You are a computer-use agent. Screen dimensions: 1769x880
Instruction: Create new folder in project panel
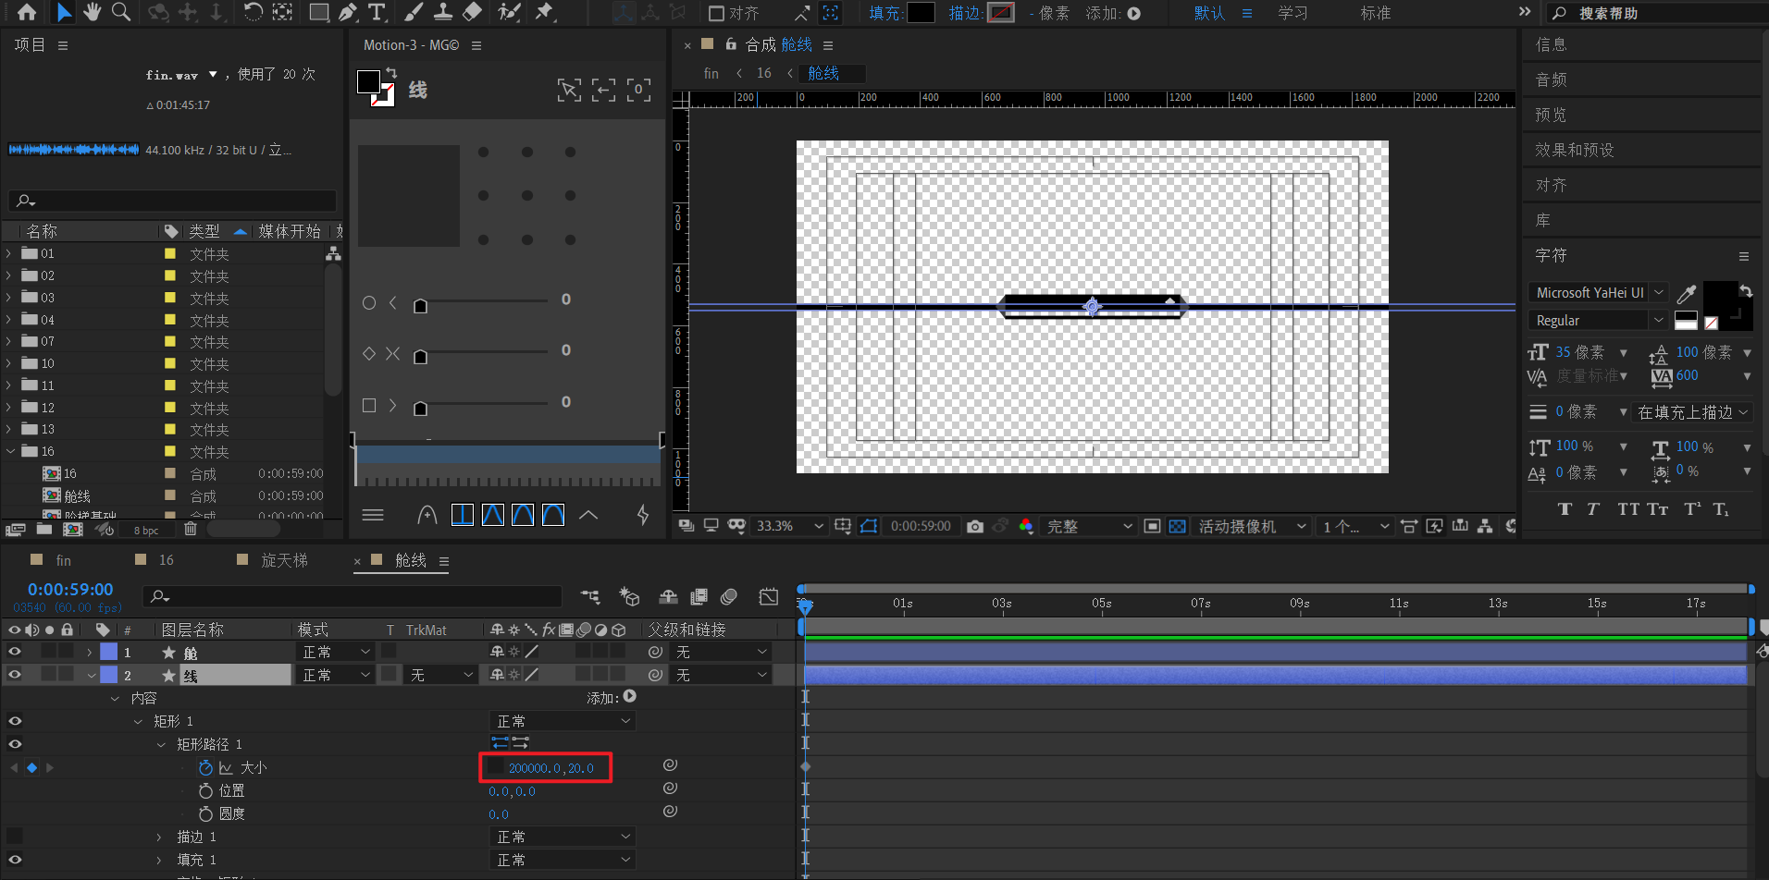pos(43,529)
